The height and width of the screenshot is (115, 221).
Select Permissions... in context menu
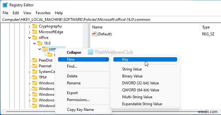tap(78, 100)
